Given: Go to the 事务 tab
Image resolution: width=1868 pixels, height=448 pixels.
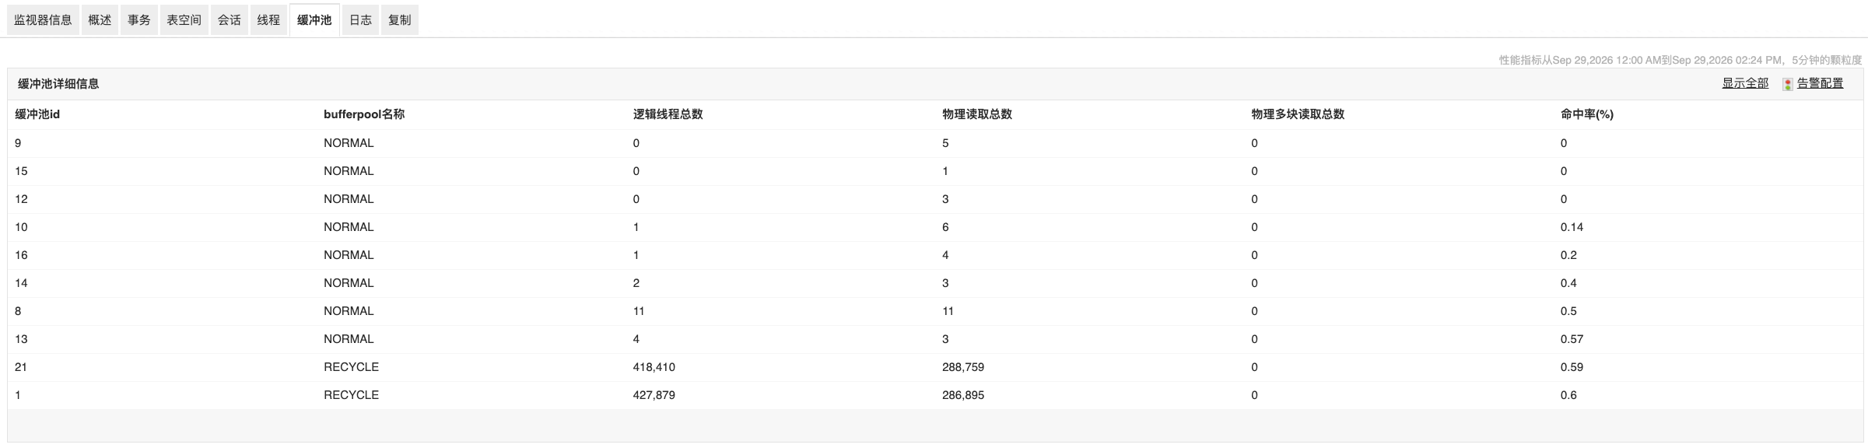Looking at the screenshot, I should pyautogui.click(x=139, y=20).
